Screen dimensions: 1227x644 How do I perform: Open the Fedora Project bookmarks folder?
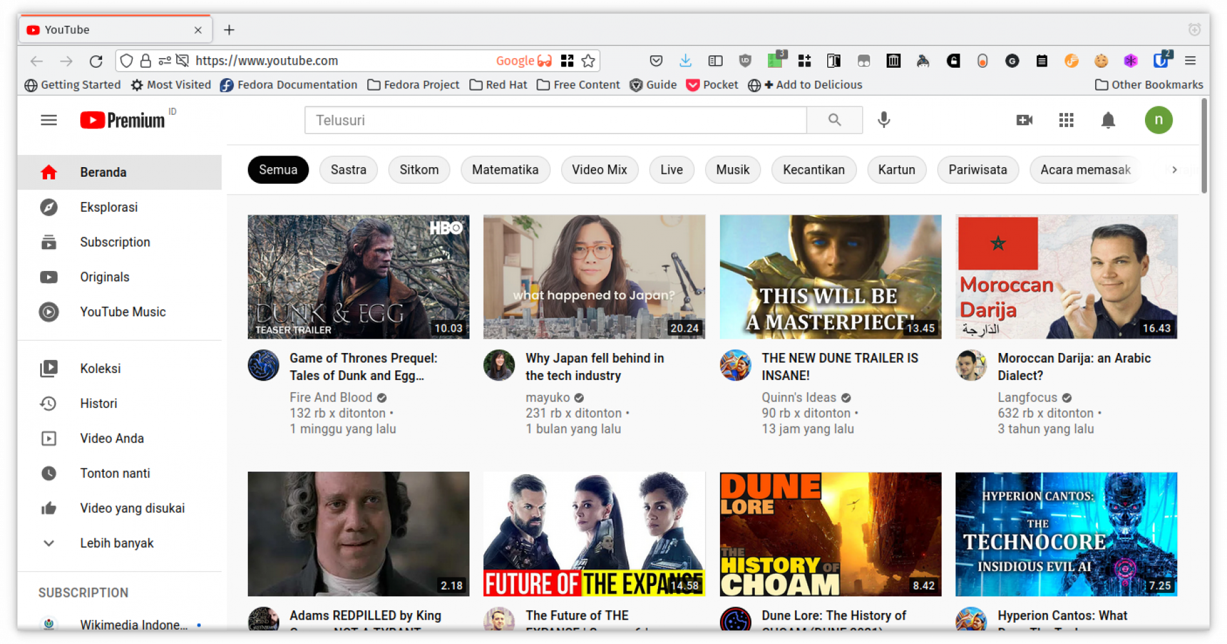pos(413,85)
